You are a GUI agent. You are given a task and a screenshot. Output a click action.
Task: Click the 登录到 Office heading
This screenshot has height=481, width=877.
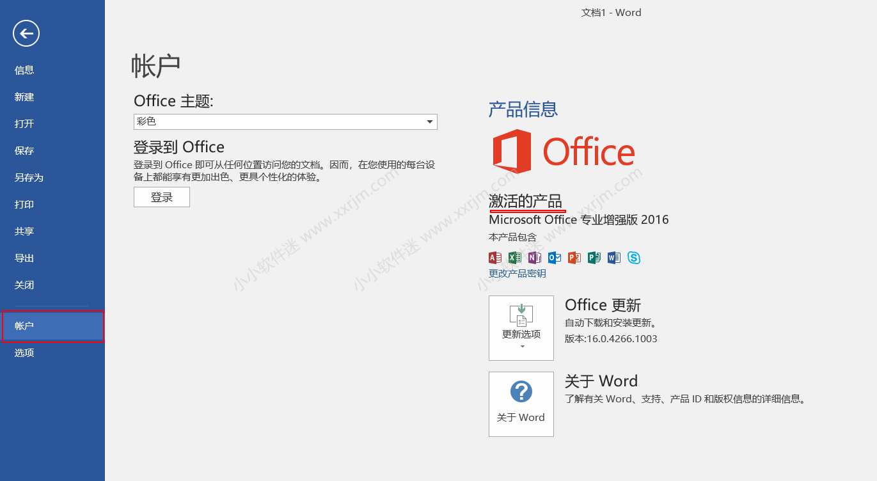pyautogui.click(x=179, y=147)
